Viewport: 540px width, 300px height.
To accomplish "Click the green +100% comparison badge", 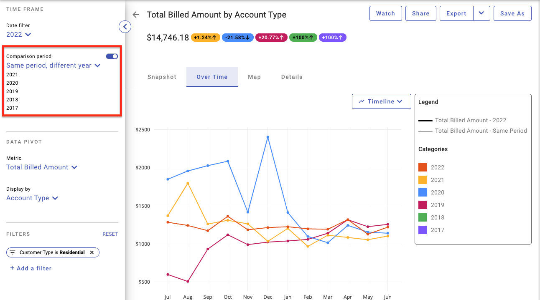I will tap(303, 38).
